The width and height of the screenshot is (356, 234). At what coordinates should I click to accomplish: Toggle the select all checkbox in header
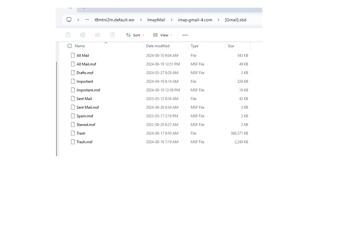point(70,46)
